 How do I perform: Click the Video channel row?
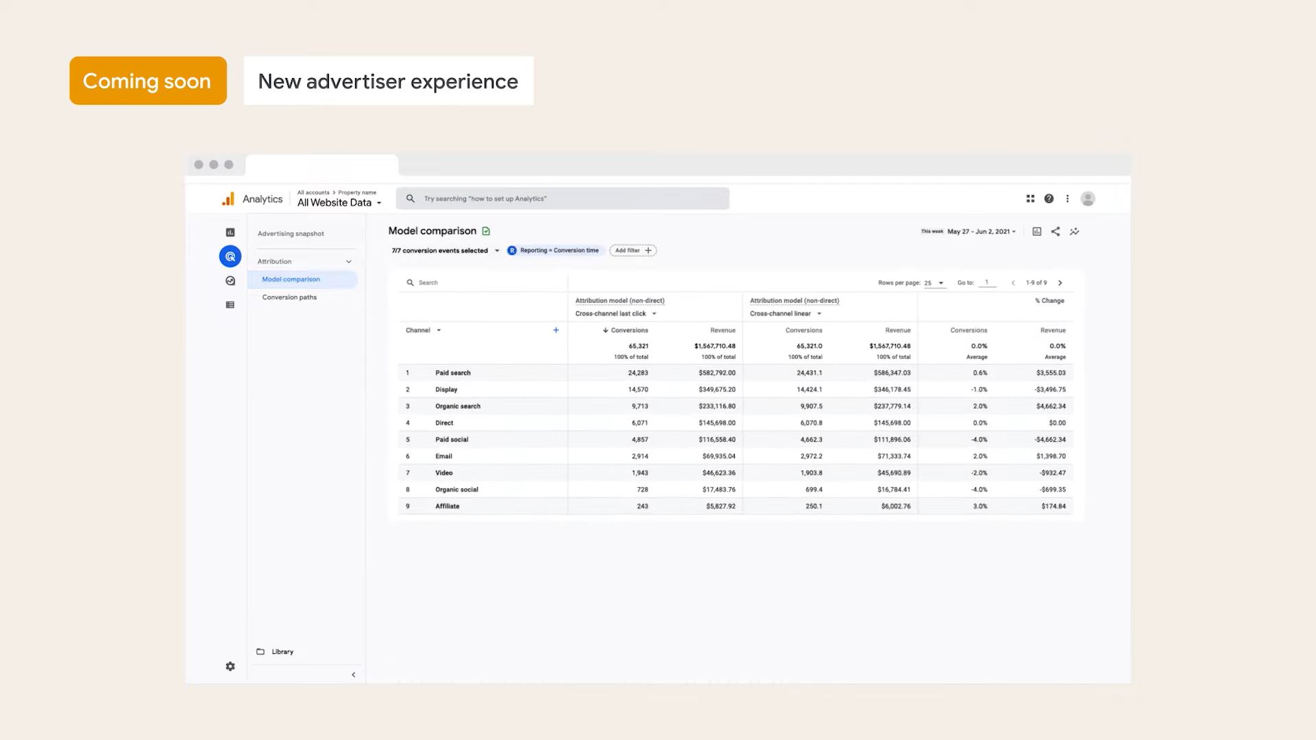pos(735,473)
